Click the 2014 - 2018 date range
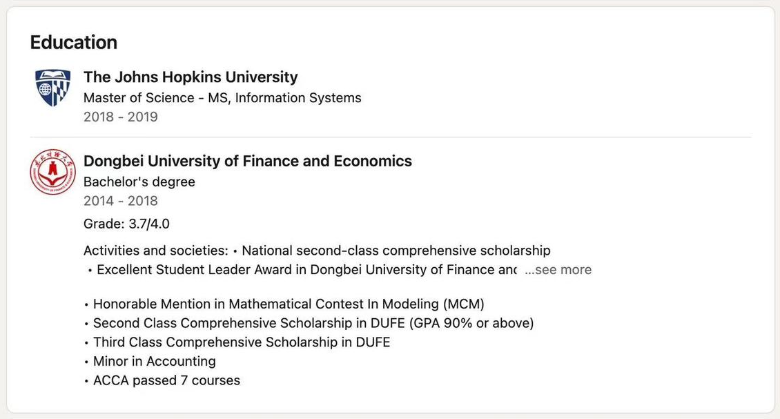This screenshot has width=780, height=419. click(x=120, y=201)
